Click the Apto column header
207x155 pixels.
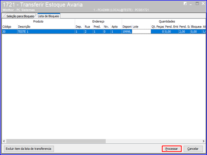coord(116,27)
